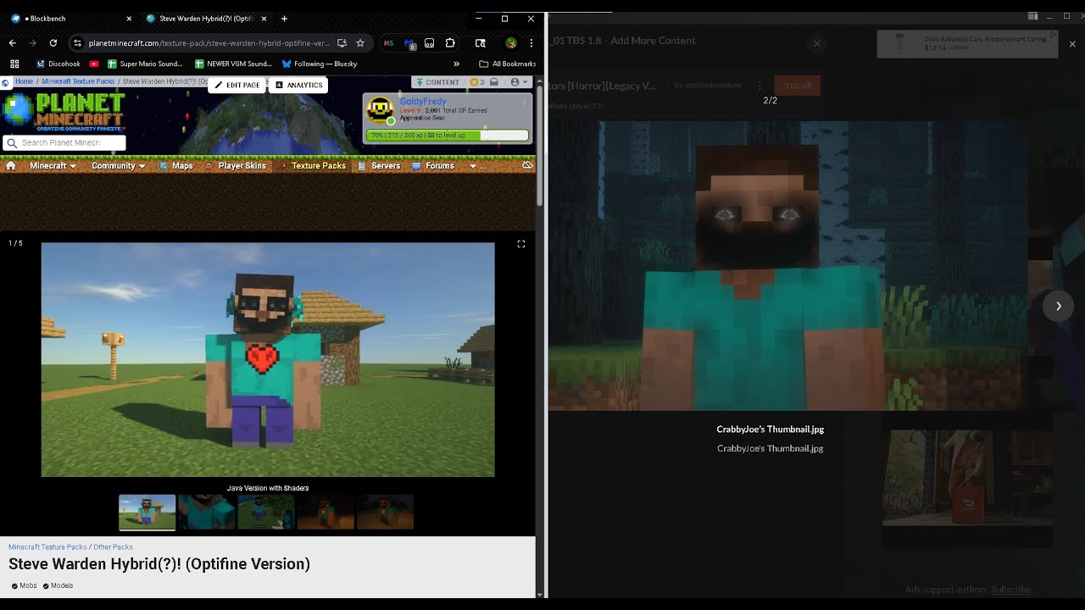
Task: Select the second gallery thumbnail
Action: 207,513
